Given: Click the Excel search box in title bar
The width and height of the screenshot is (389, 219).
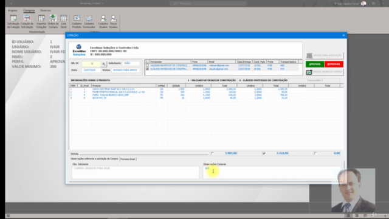Looking at the screenshot, I should tap(208, 4).
